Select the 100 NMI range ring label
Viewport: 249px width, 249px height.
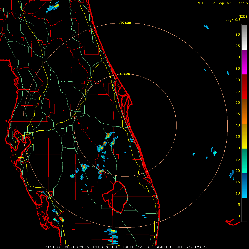tap(125, 23)
